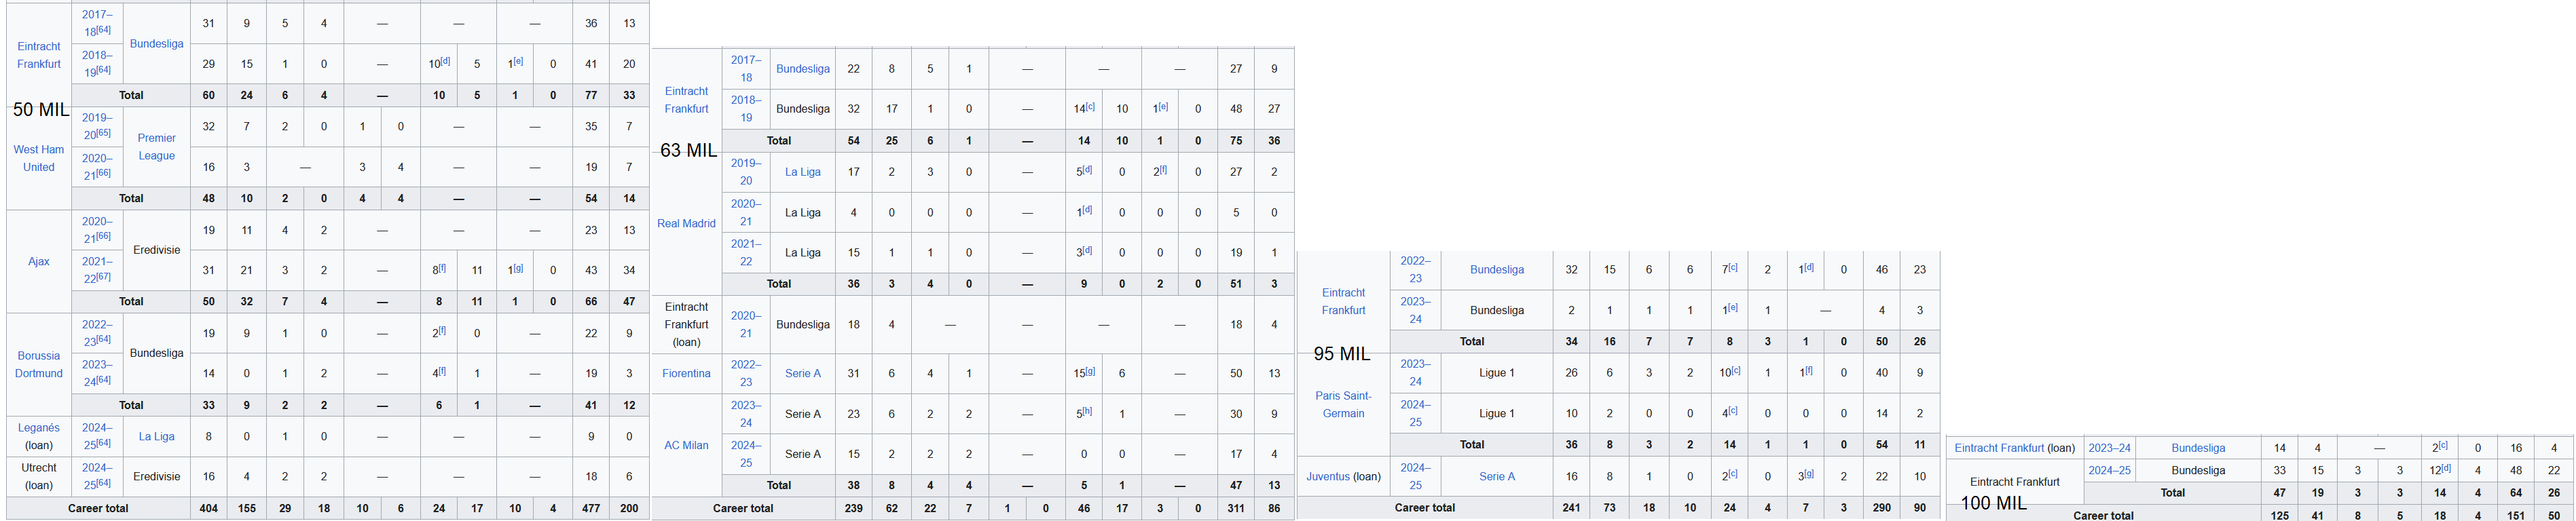Image resolution: width=2576 pixels, height=521 pixels.
Task: Open Real Madrid's 2021–22 season link
Action: tap(746, 253)
